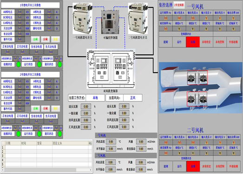
Task: Toggle 当前工作方式 value showing 本地
Action: click(95, 98)
